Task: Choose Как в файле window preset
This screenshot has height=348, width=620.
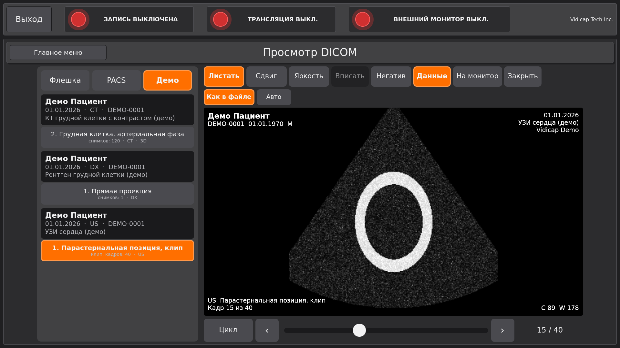Action: point(229,97)
